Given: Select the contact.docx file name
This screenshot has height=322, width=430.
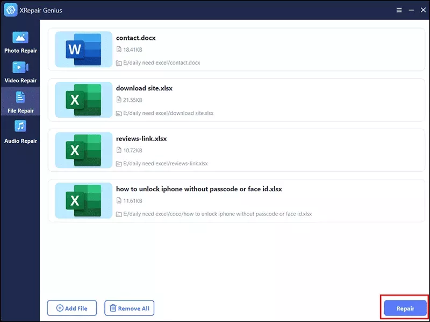Looking at the screenshot, I should pos(136,38).
